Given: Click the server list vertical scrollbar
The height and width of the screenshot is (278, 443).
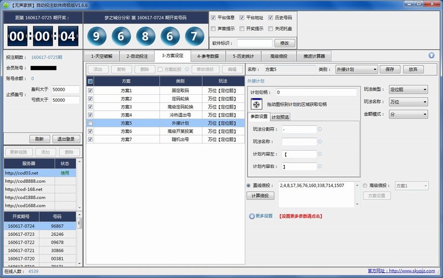Looking at the screenshot, I should pyautogui.click(x=79, y=188).
